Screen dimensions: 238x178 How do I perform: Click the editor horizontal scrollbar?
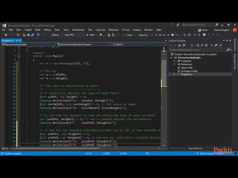(58, 148)
